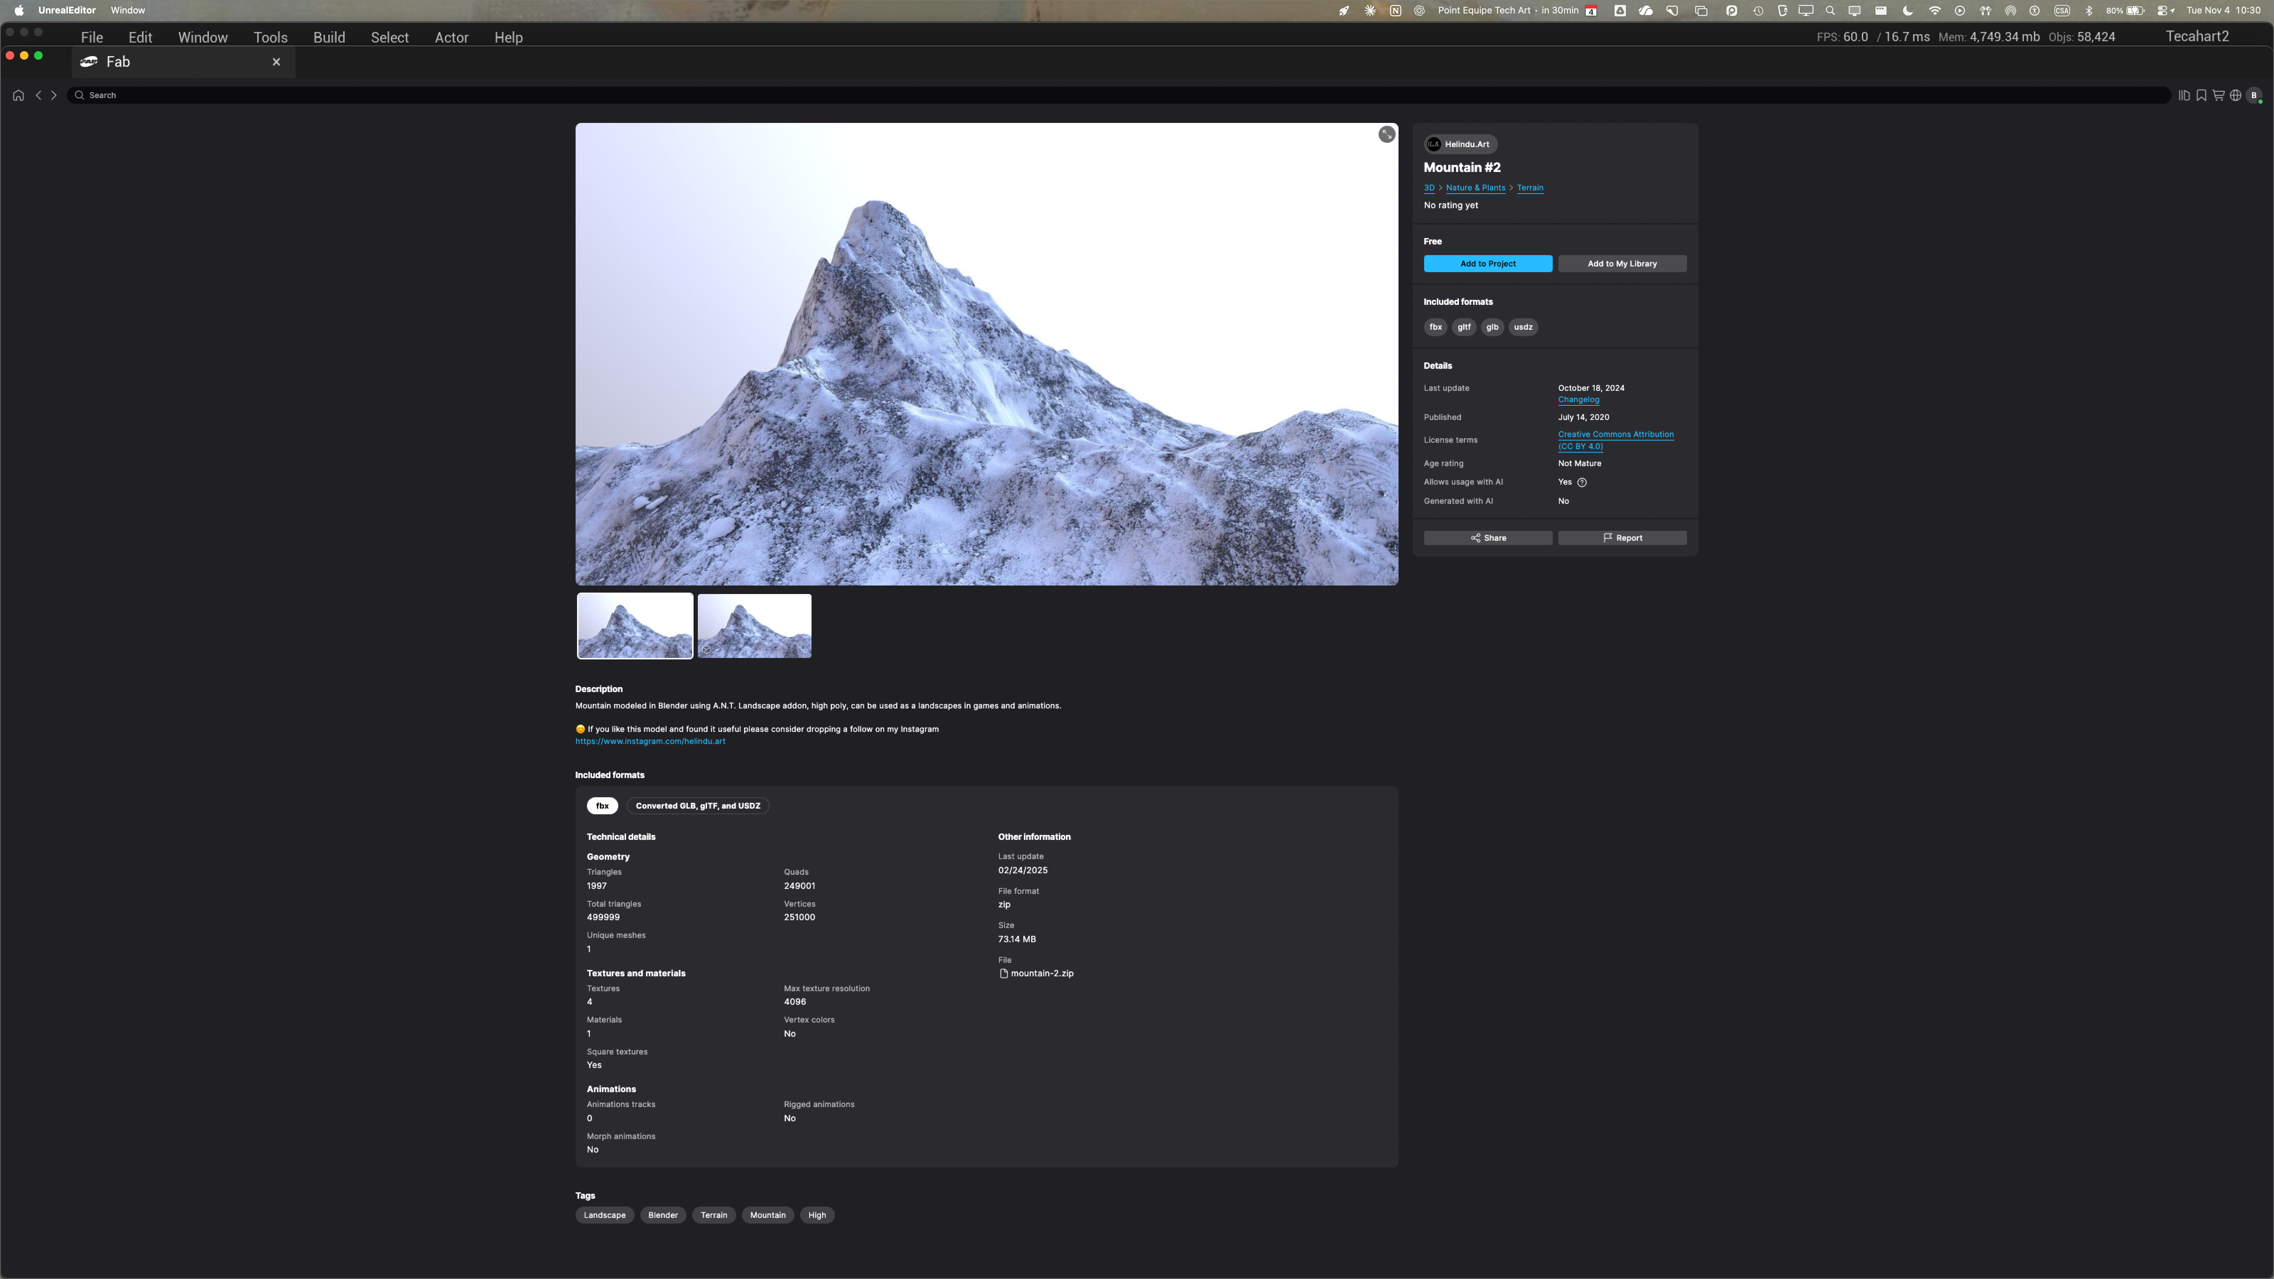
Task: Click Add to My Library button
Action: pyautogui.click(x=1622, y=264)
